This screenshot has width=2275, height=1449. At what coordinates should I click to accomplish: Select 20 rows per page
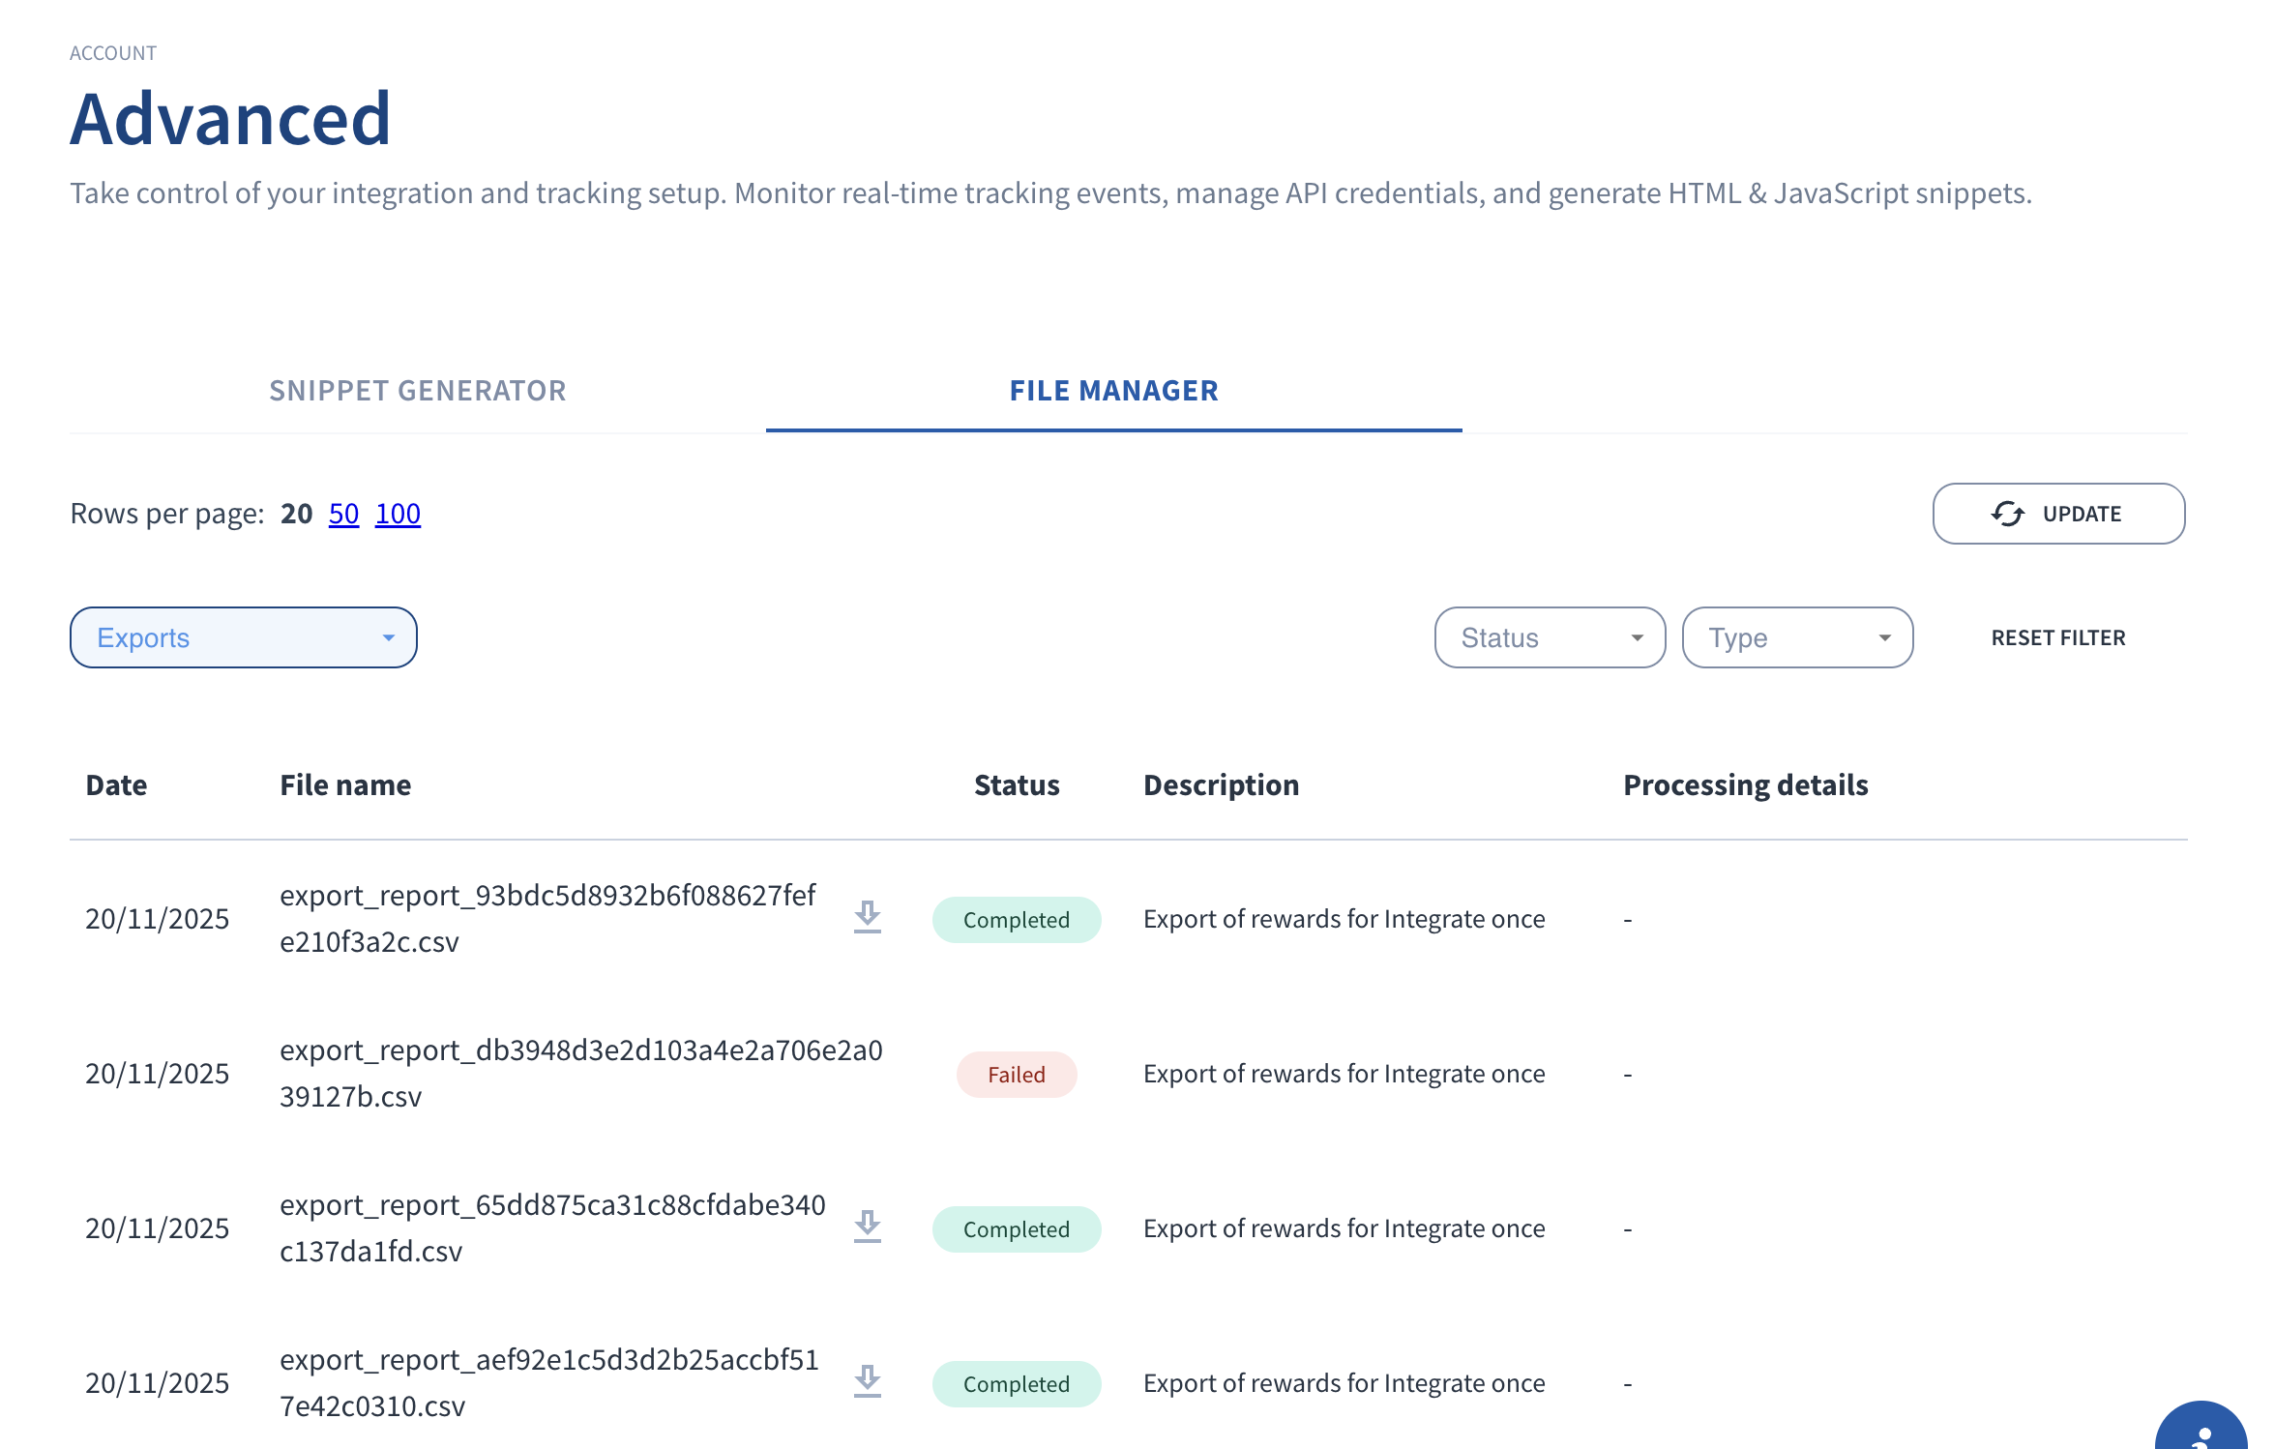[x=296, y=514]
